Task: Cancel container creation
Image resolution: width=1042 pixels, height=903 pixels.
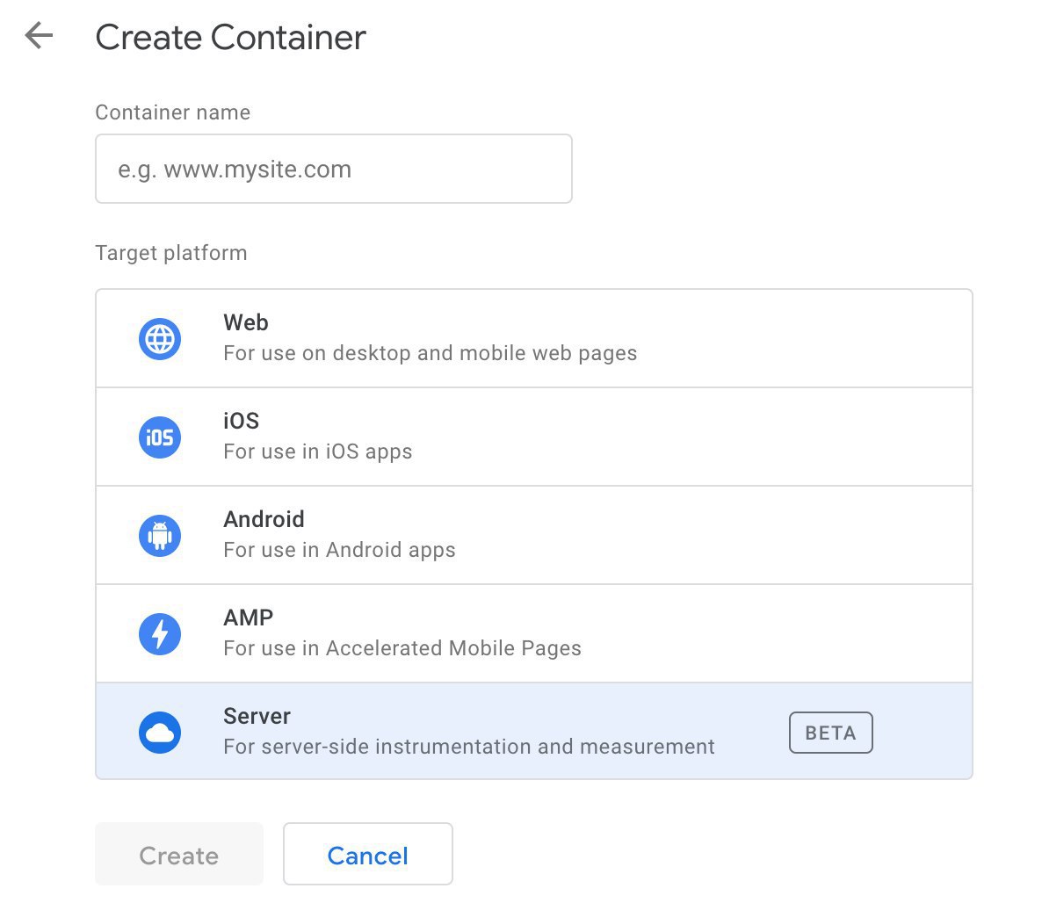Action: click(x=367, y=854)
